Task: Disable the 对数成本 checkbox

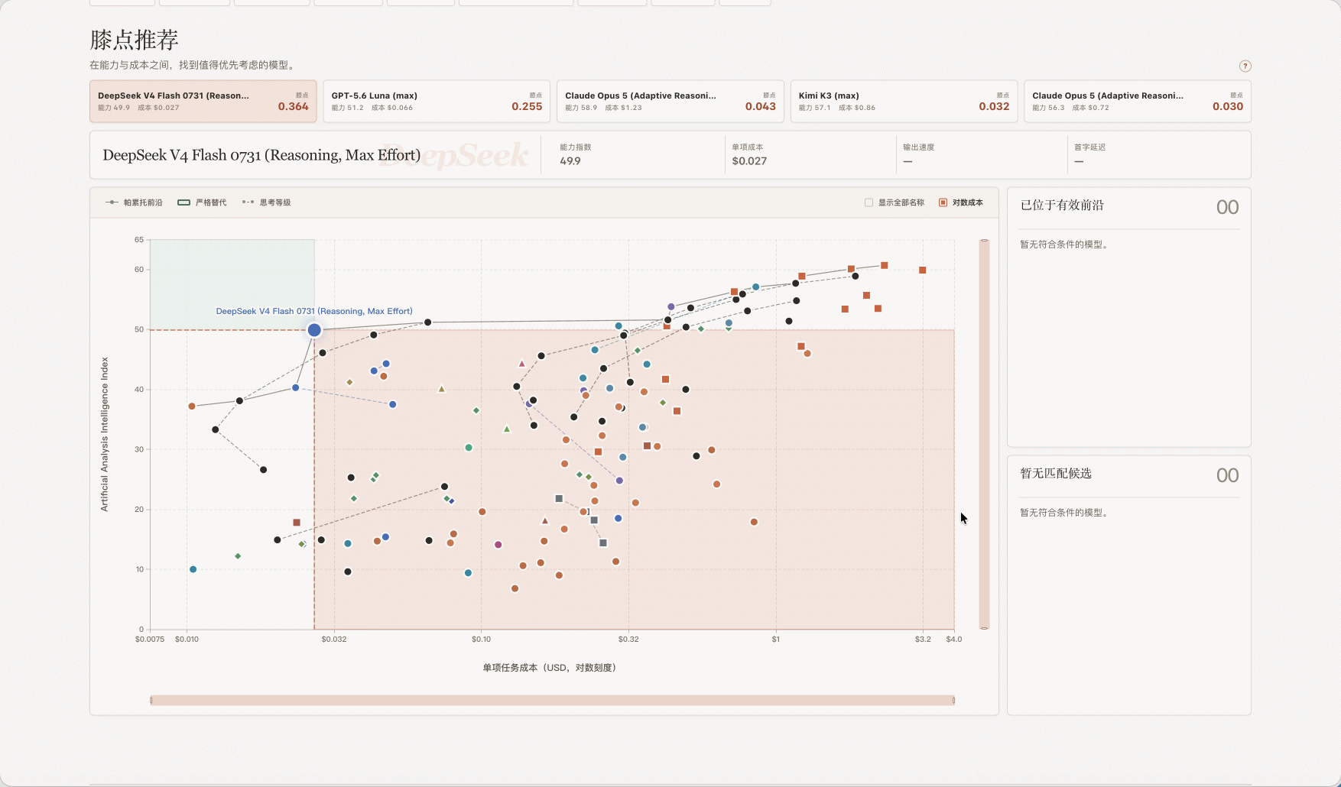Action: click(x=943, y=202)
